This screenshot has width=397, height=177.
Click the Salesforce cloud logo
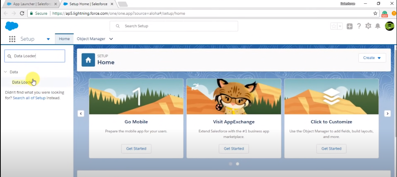pyautogui.click(x=11, y=26)
